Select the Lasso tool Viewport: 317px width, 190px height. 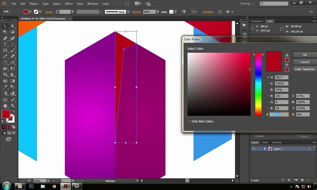tap(13, 32)
